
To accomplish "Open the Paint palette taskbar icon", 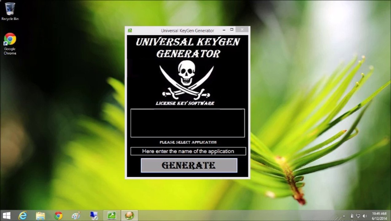I will click(76, 216).
